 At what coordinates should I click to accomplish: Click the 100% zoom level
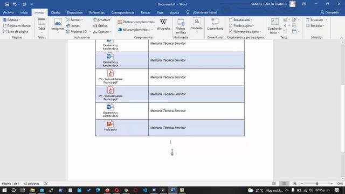[x=339, y=183]
